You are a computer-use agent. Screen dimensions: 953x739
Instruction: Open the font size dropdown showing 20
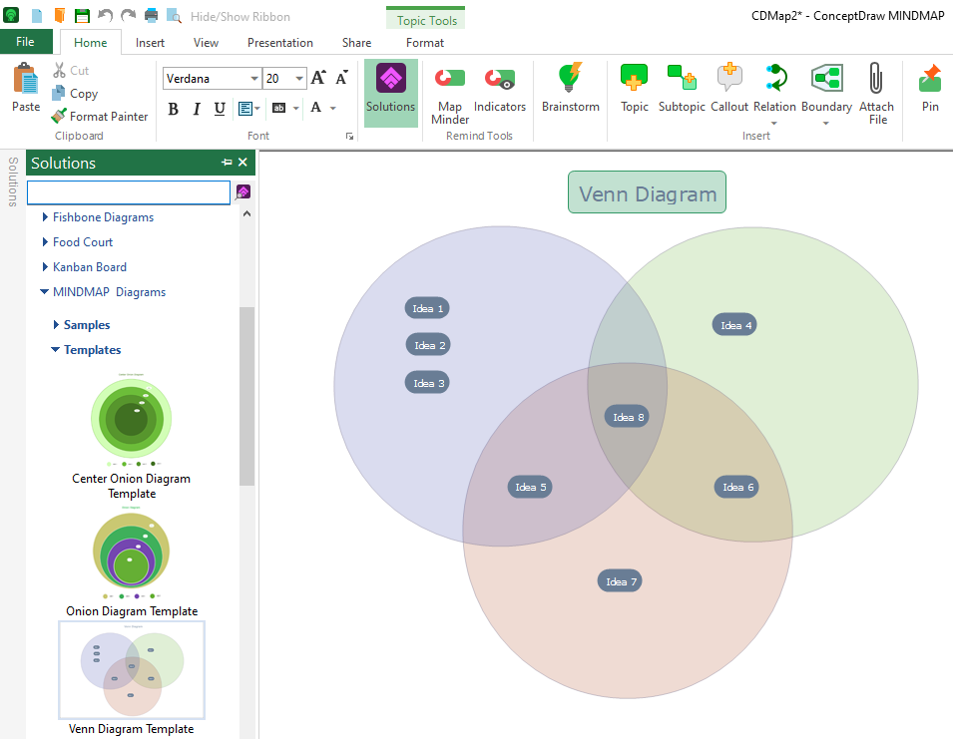click(x=299, y=79)
